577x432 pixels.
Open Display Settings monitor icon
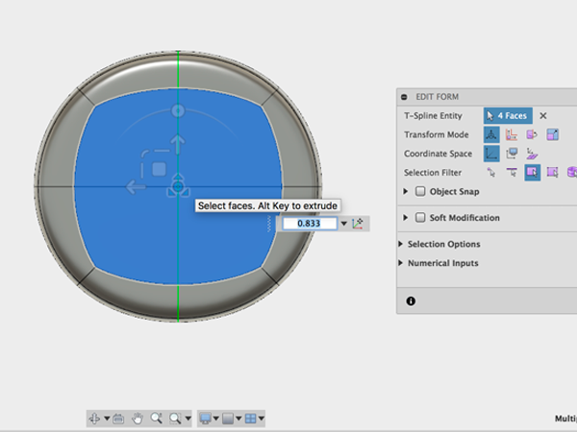[x=205, y=419]
